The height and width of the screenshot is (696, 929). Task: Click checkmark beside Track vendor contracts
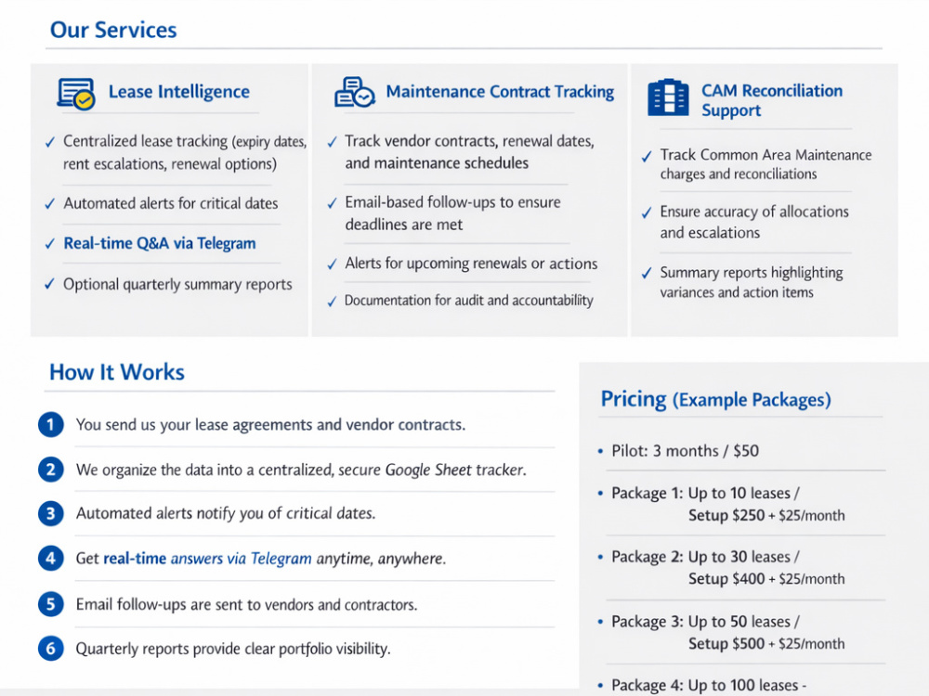(x=333, y=142)
